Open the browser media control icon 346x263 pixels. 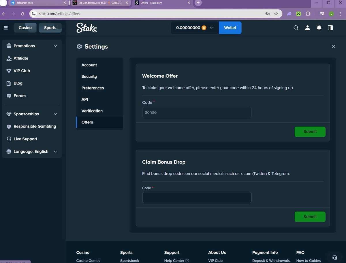(x=322, y=14)
